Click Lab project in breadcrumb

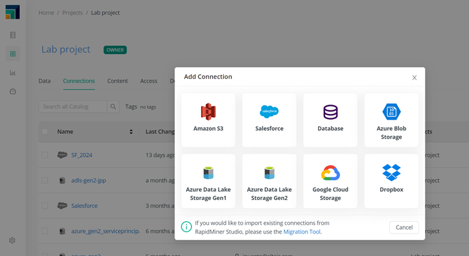pos(105,12)
